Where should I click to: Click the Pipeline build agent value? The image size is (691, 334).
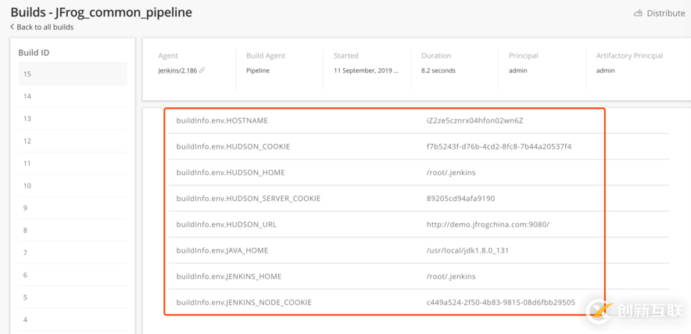[x=258, y=70]
